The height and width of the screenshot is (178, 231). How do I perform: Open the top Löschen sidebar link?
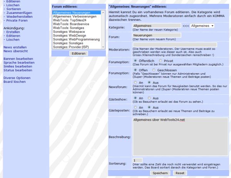coord(13,5)
